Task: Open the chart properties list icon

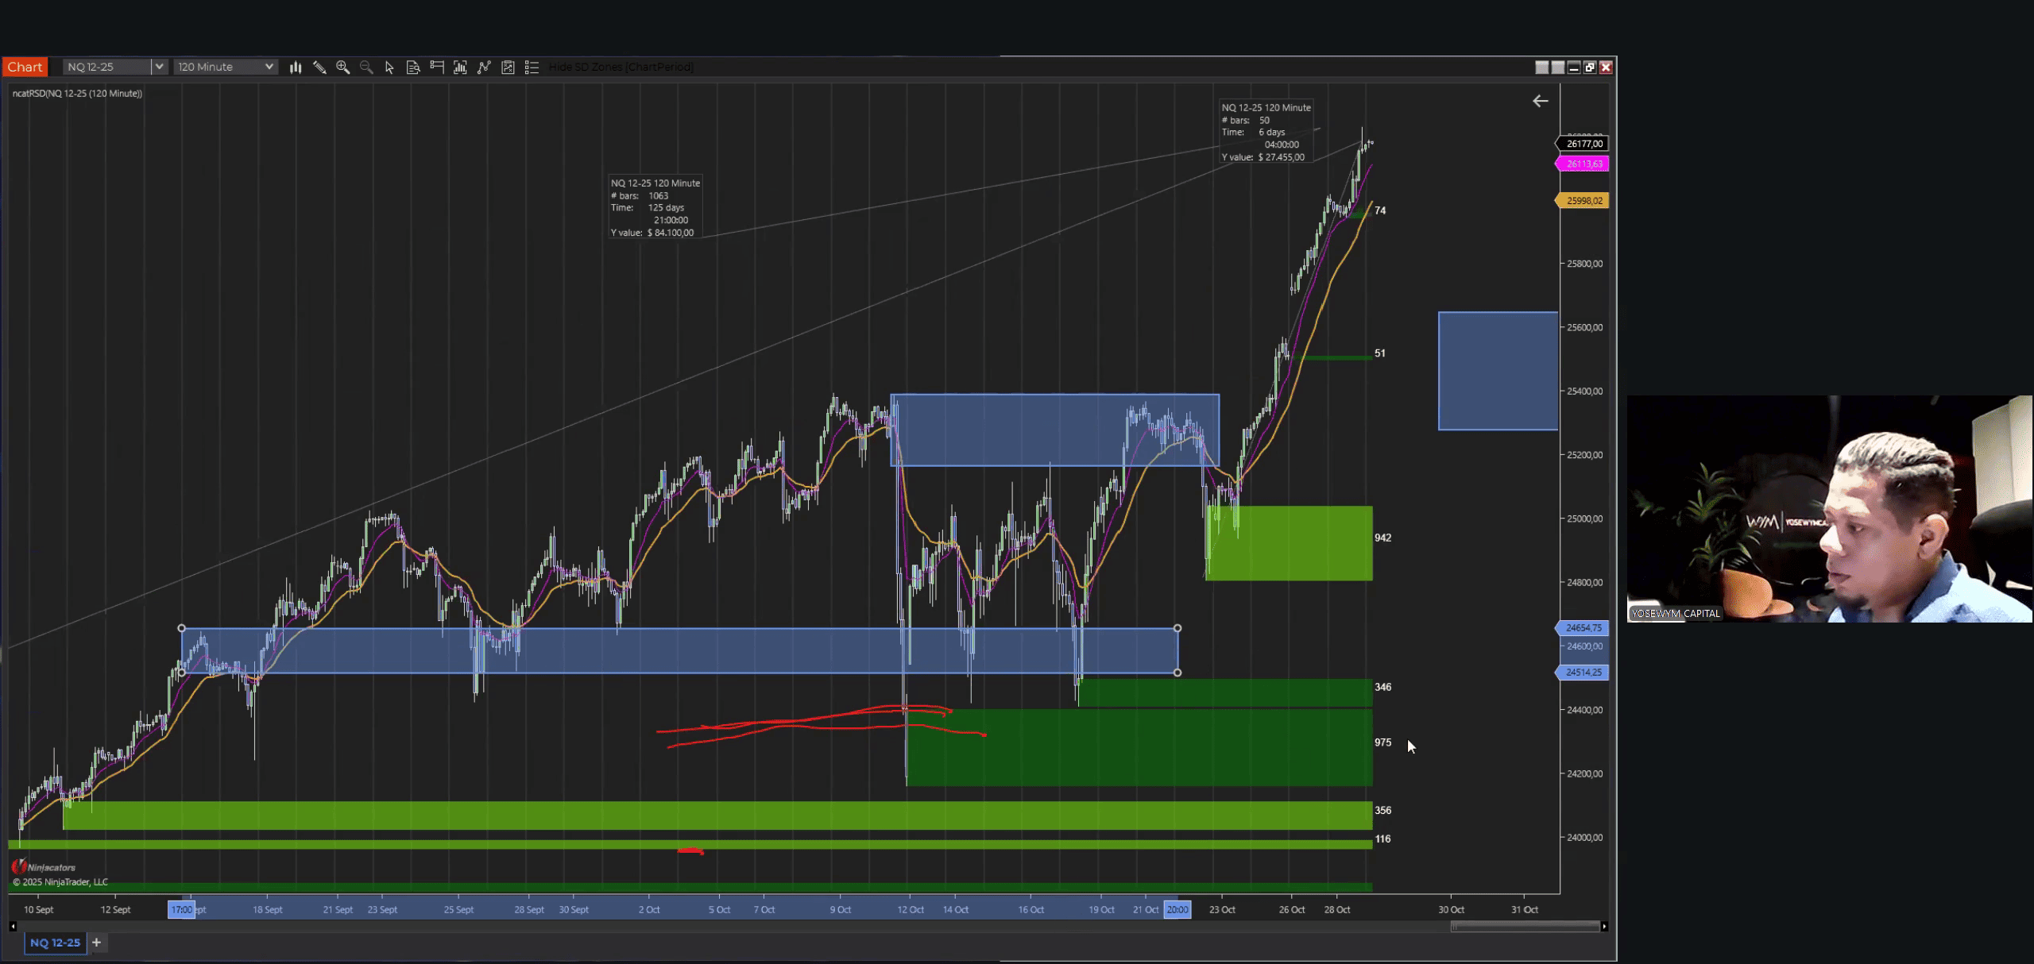Action: pyautogui.click(x=532, y=67)
